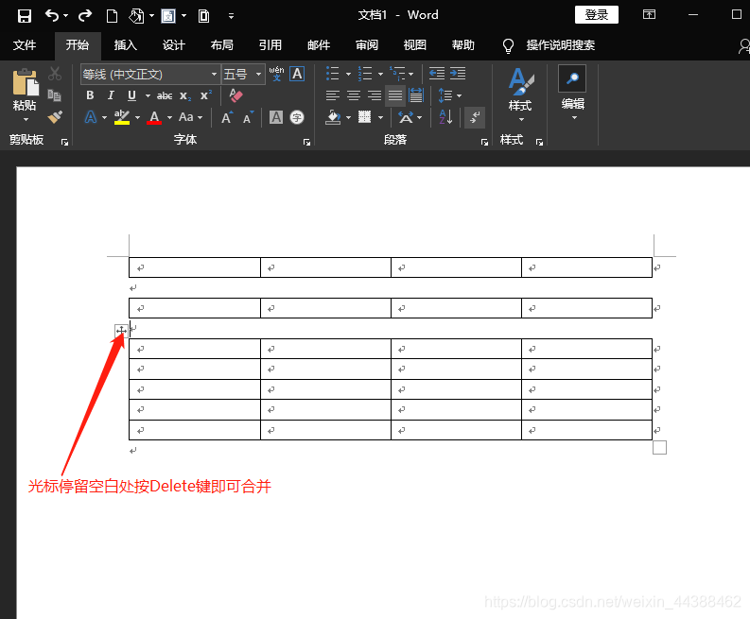750x619 pixels.
Task: Decrease paragraph indent
Action: coord(437,74)
